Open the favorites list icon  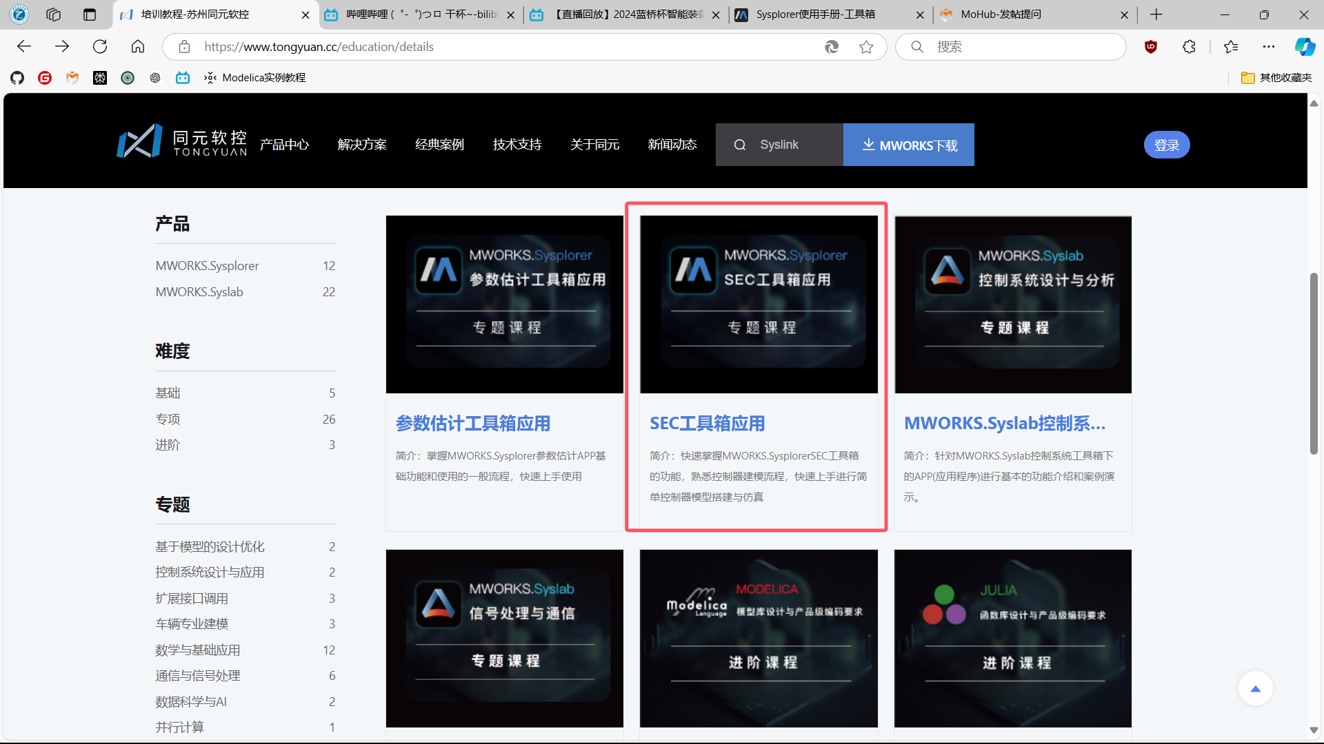coord(1231,46)
